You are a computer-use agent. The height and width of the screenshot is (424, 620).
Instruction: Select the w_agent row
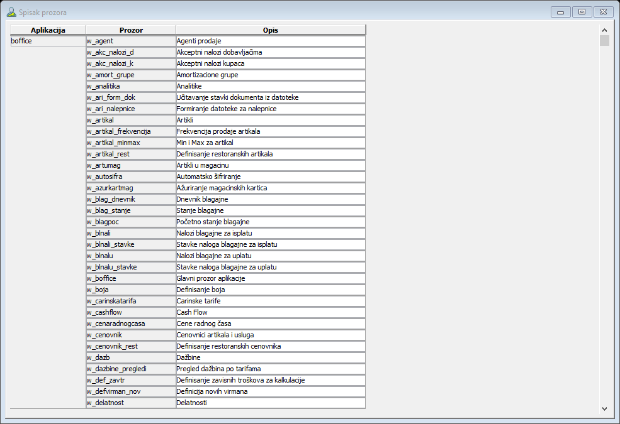tap(131, 41)
